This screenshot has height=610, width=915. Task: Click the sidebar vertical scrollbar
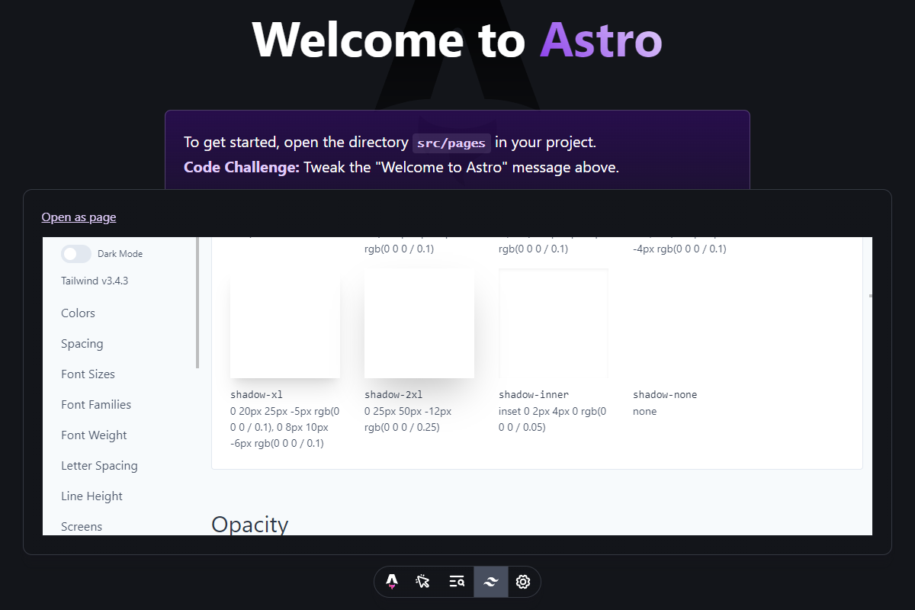(197, 303)
